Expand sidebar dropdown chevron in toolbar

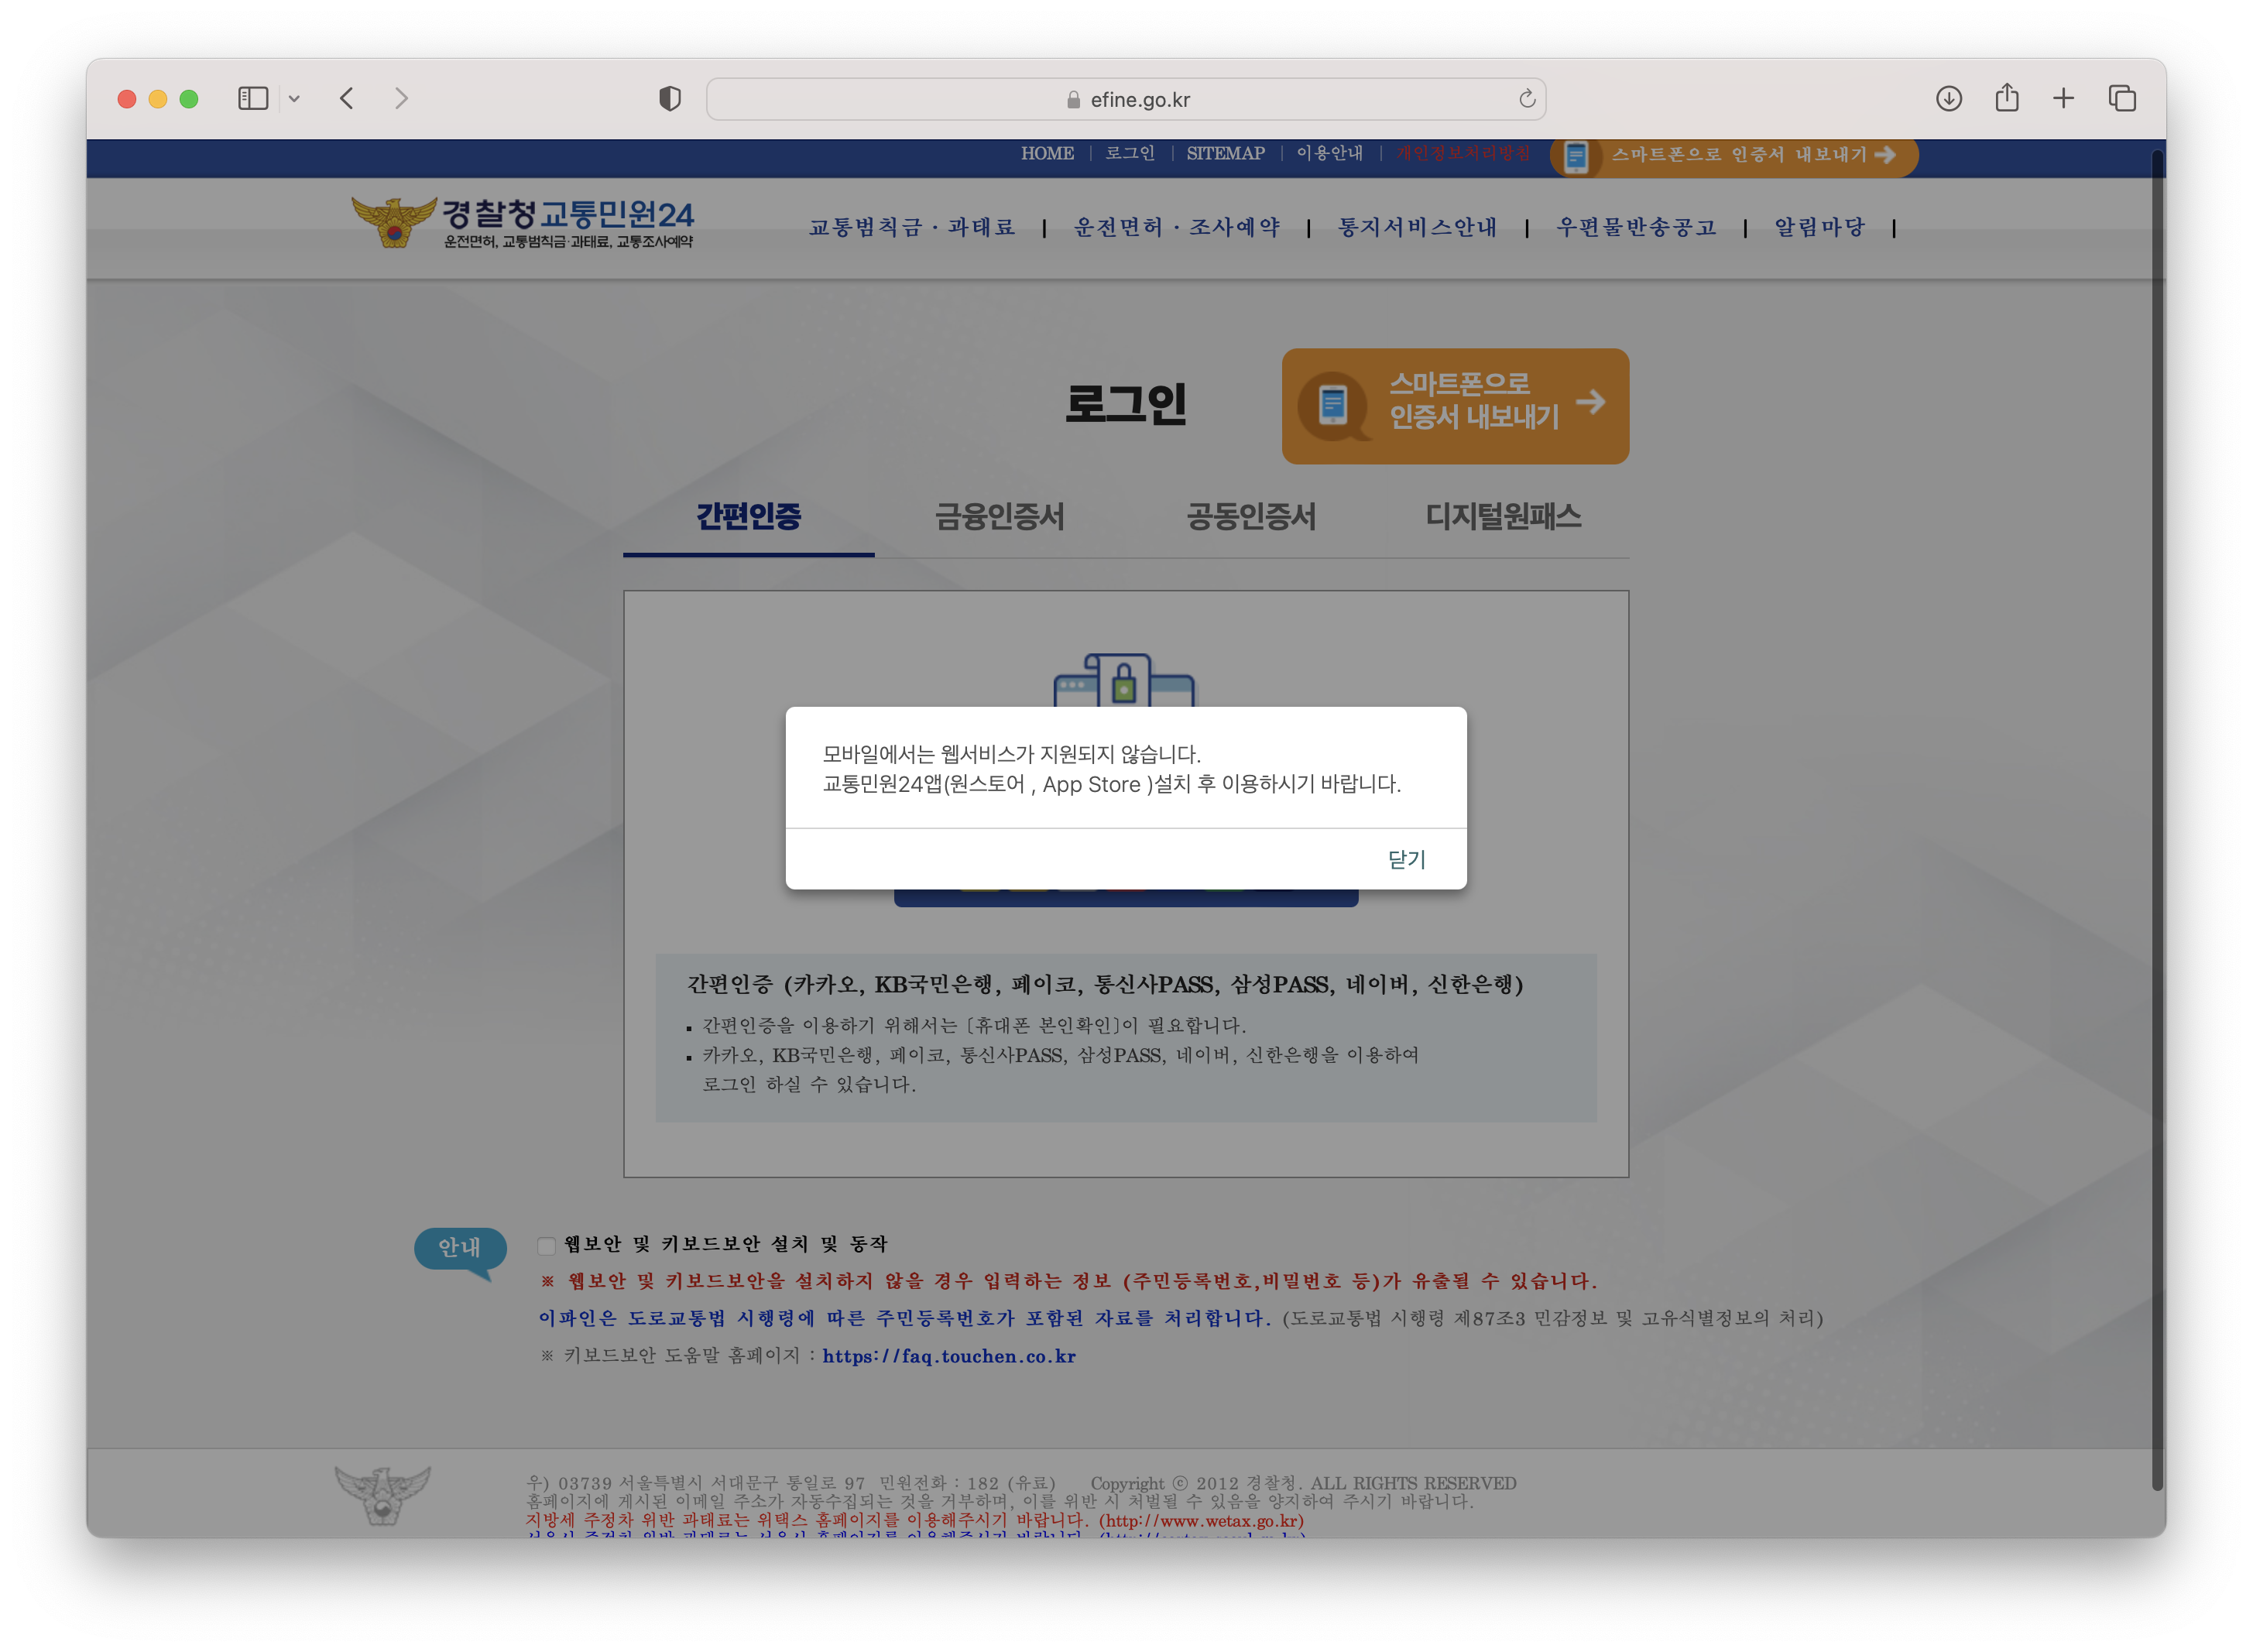(294, 98)
